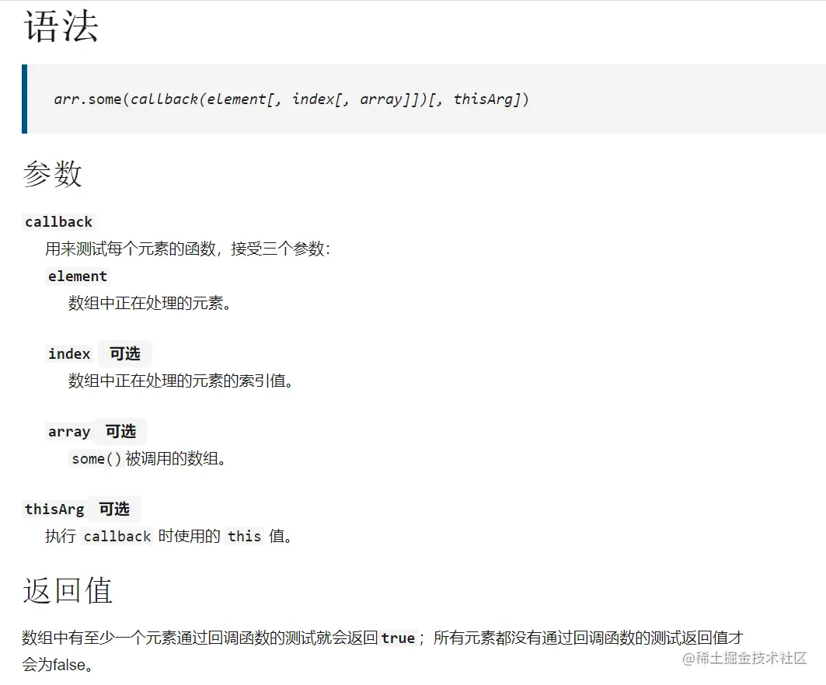
Task: Click the callback parameter label
Action: tap(58, 221)
